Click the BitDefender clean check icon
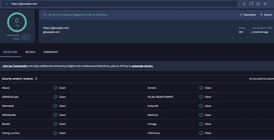Screen dimensions: 274x140 (55, 115)
